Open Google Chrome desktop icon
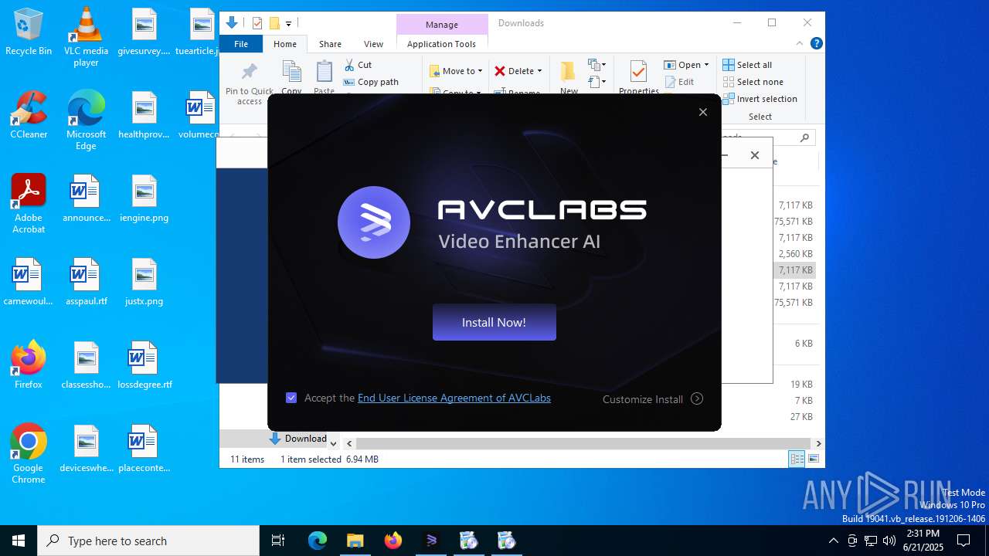This screenshot has width=989, height=556. [29, 454]
